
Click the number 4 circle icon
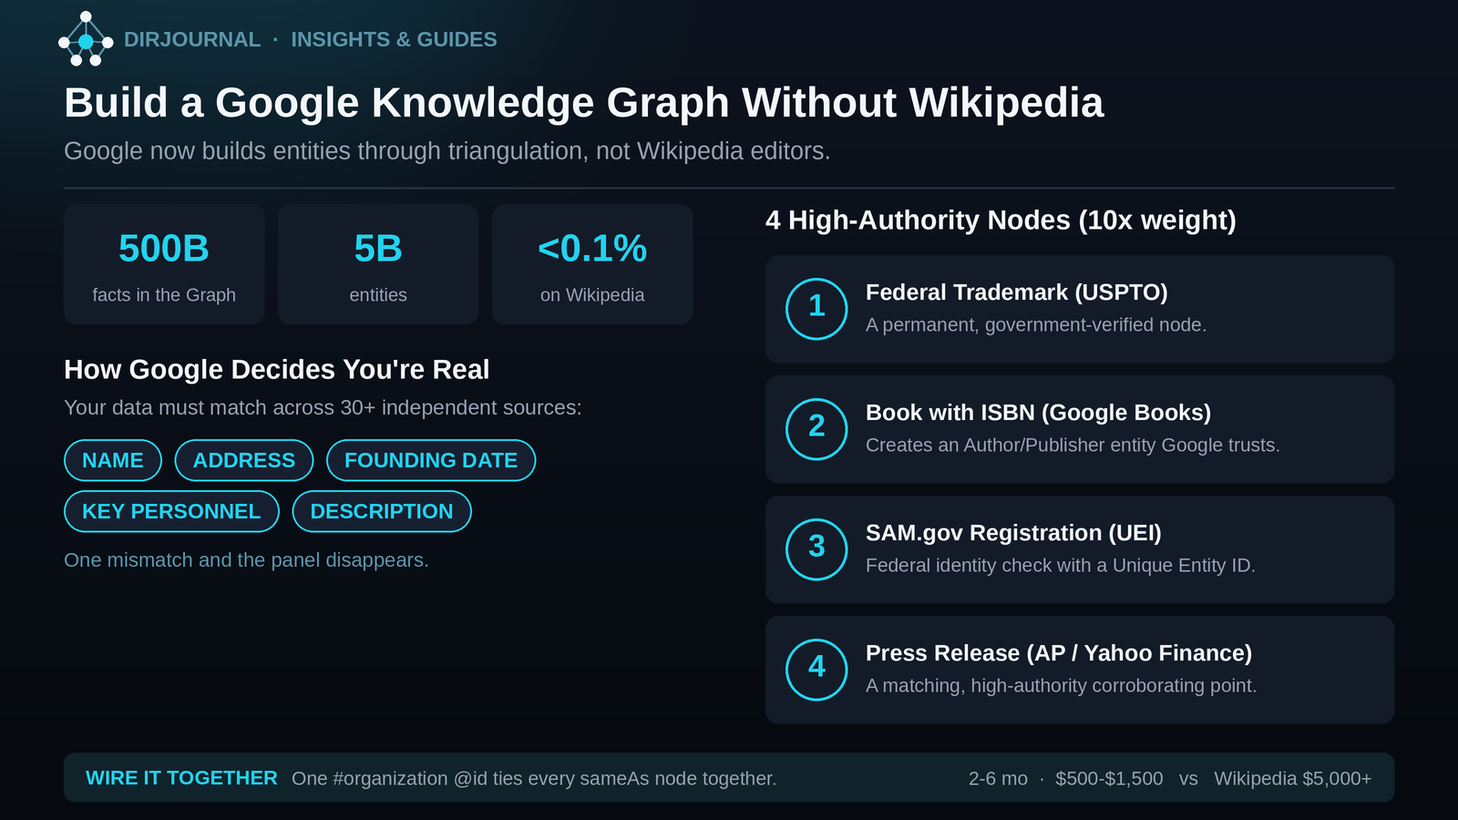pos(816,670)
